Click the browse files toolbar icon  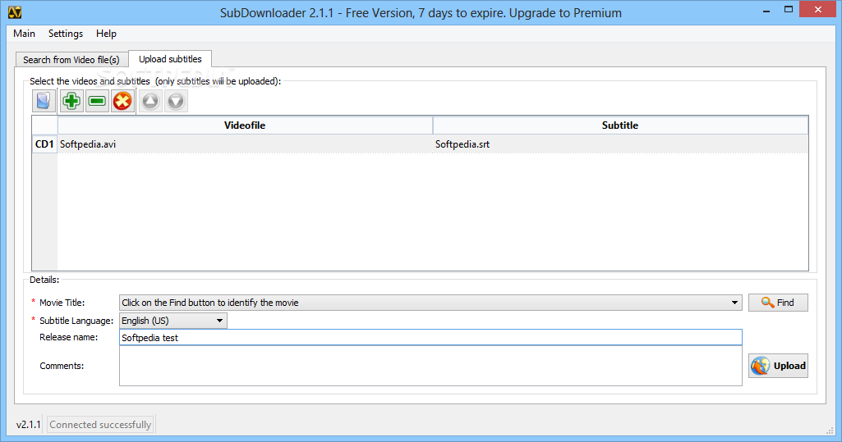point(44,101)
